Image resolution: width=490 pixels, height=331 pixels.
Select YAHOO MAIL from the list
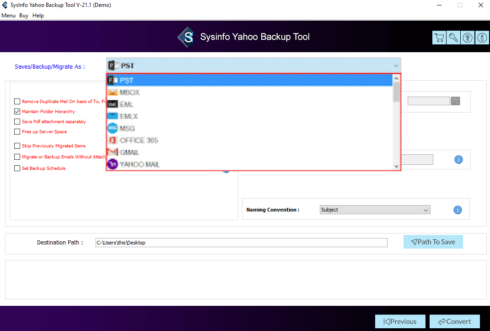pos(249,164)
